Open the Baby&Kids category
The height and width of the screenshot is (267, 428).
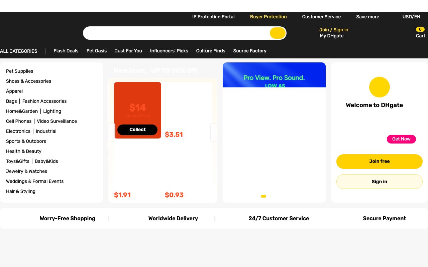pyautogui.click(x=46, y=161)
